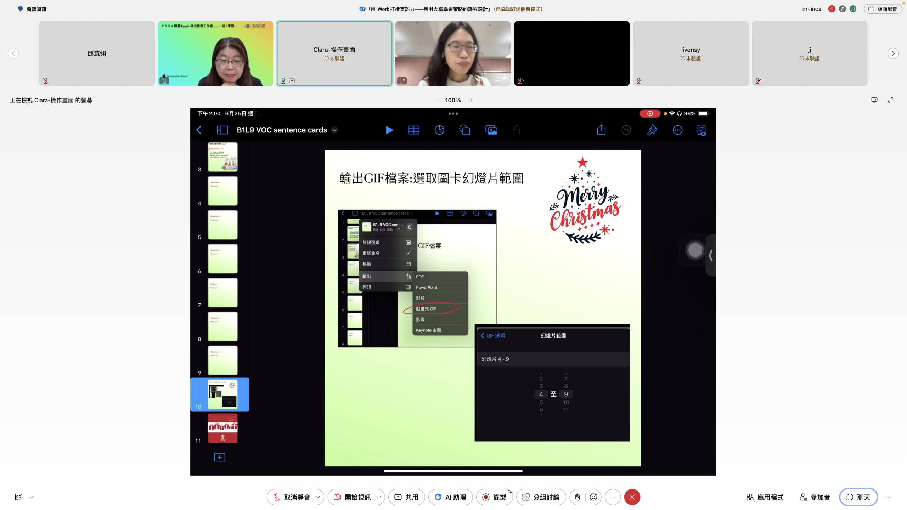Click the insert table icon in Keynote
This screenshot has height=510, width=907.
tap(413, 130)
